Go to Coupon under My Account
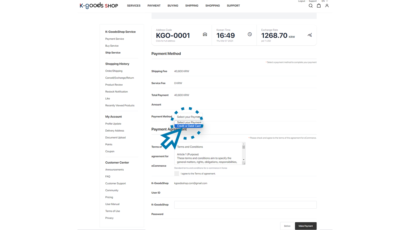Image resolution: width=410 pixels, height=230 pixels. pyautogui.click(x=110, y=151)
